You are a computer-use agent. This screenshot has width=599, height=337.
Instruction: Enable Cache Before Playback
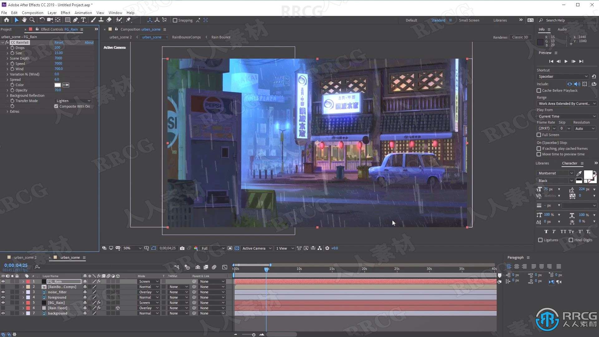pyautogui.click(x=539, y=90)
